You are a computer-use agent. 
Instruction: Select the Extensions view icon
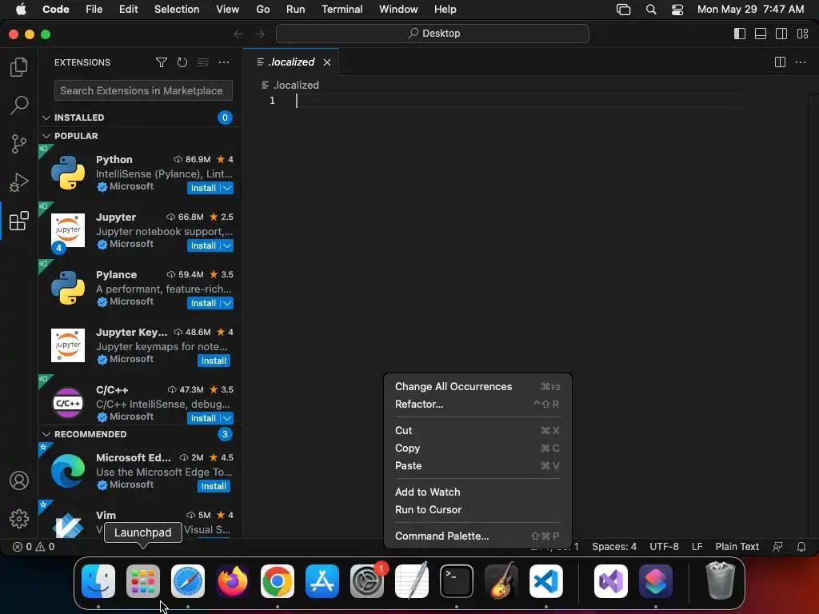pyautogui.click(x=19, y=221)
